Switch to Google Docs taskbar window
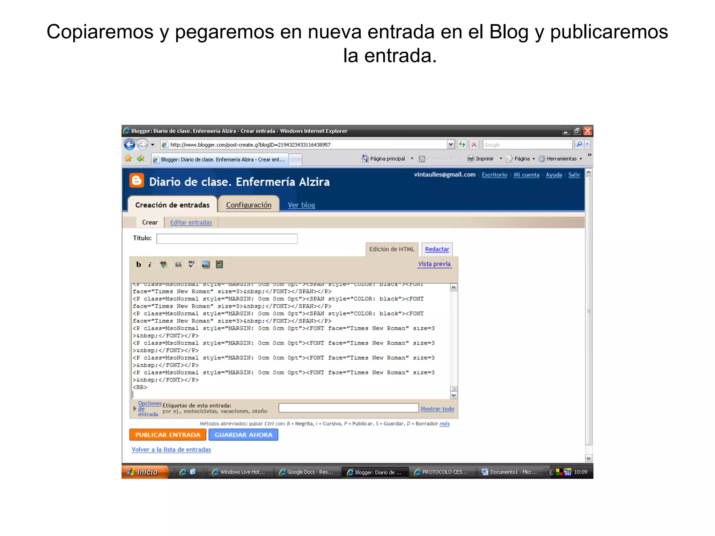 [x=307, y=472]
